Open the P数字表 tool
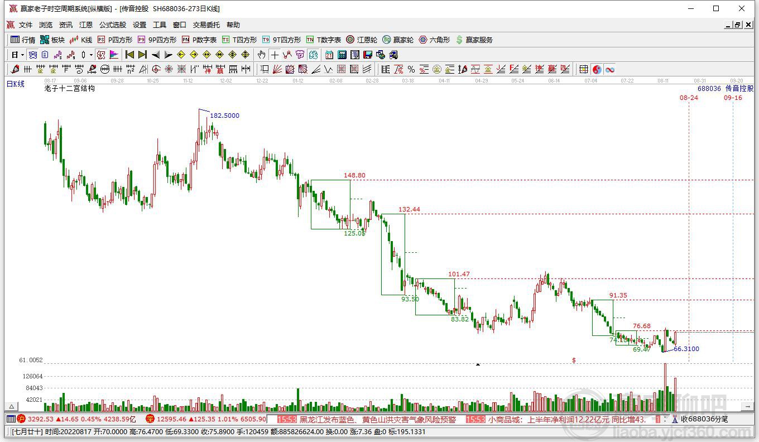 [199, 40]
